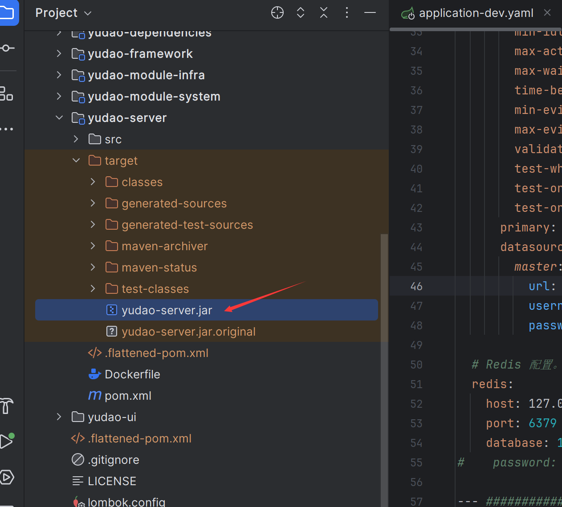Expand the generated-sources folder

[93, 203]
